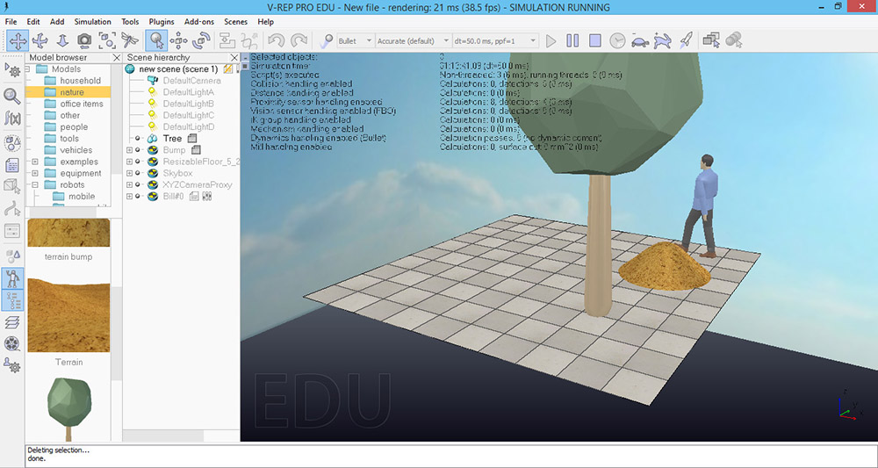Toggle path edit mode icon
Screen dimensions: 878x468
pos(12,209)
